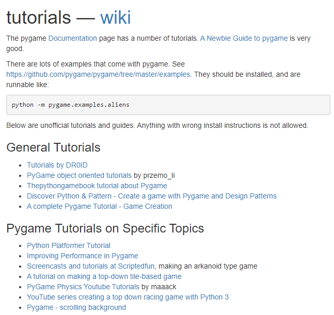The width and height of the screenshot is (334, 315).
Task: Open PyGame object oriented tutorials link
Action: (79, 175)
